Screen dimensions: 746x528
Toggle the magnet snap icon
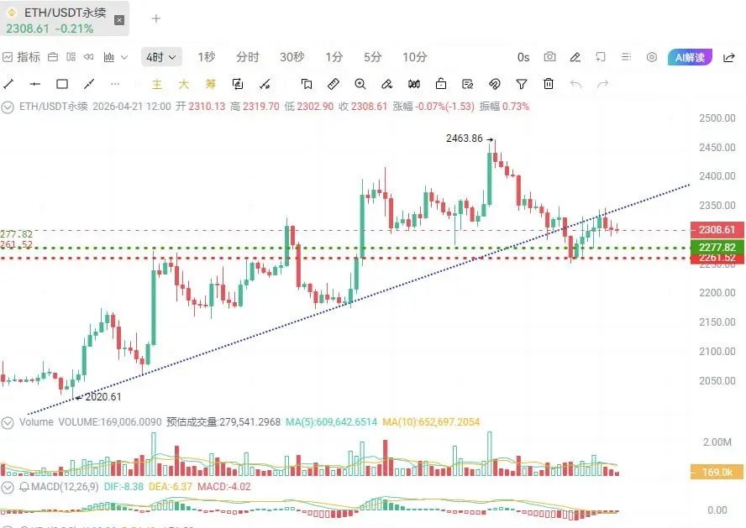tap(495, 84)
